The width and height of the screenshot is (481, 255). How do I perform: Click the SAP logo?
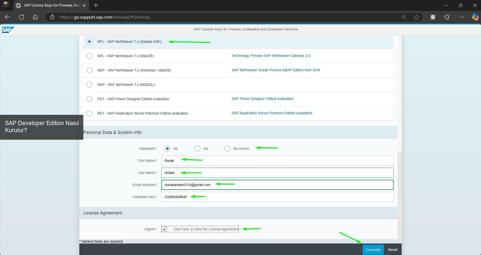tap(8, 30)
